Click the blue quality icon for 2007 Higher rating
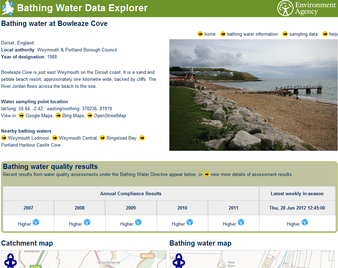The image size is (338, 268). 36,223
